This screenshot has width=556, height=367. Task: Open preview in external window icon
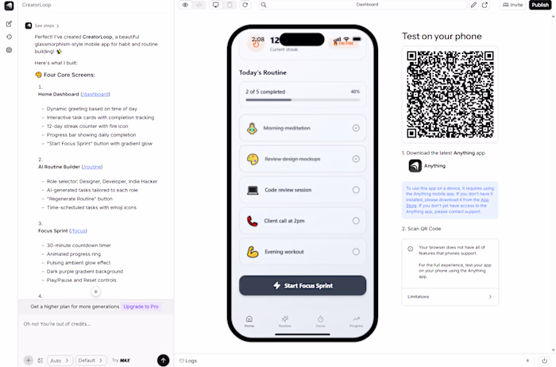(485, 5)
